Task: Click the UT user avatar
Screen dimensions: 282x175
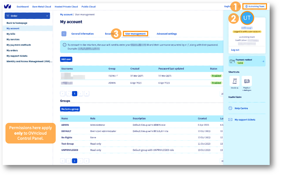Action: tap(247, 18)
